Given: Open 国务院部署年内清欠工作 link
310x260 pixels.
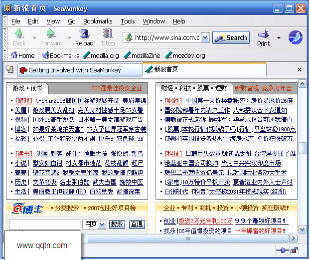Looking at the screenshot, I should pyautogui.click(x=197, y=110).
